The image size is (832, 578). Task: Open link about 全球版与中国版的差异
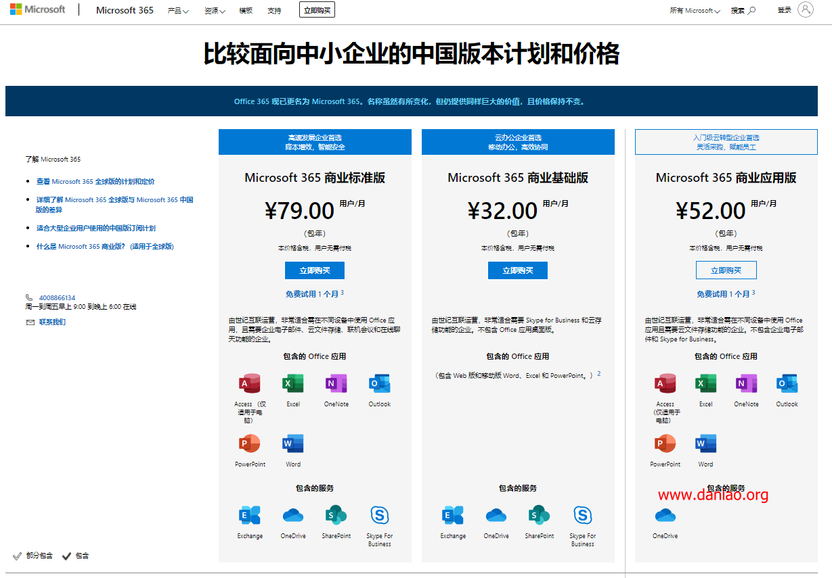click(114, 205)
